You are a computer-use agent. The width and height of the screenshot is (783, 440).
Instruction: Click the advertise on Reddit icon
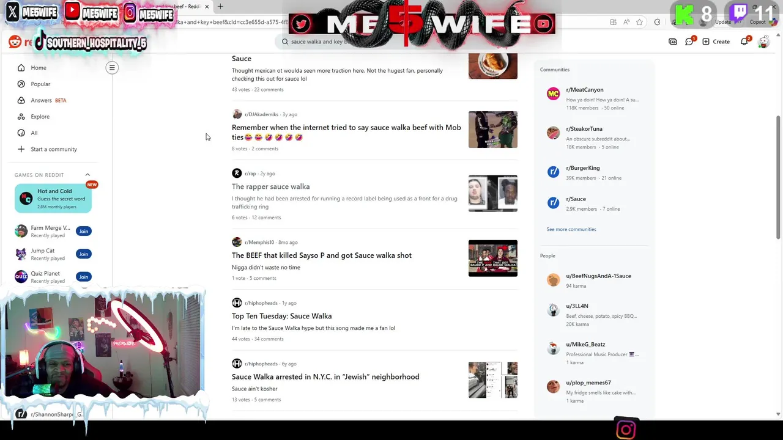(673, 42)
